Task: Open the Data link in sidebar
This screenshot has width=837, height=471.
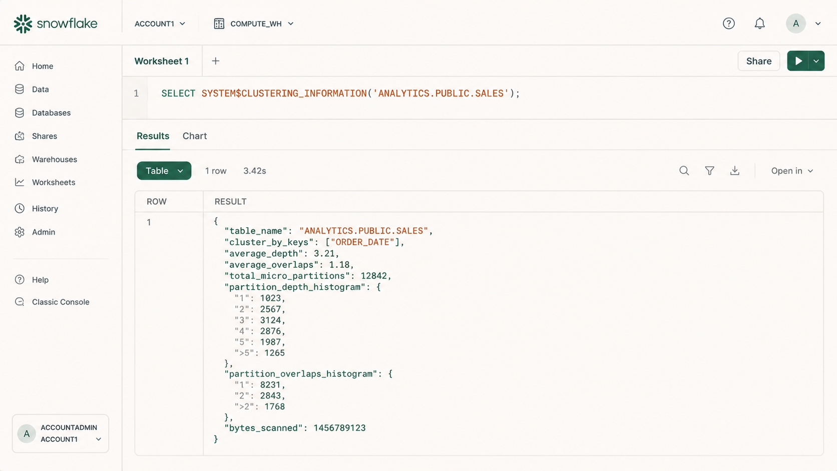Action: pyautogui.click(x=41, y=89)
